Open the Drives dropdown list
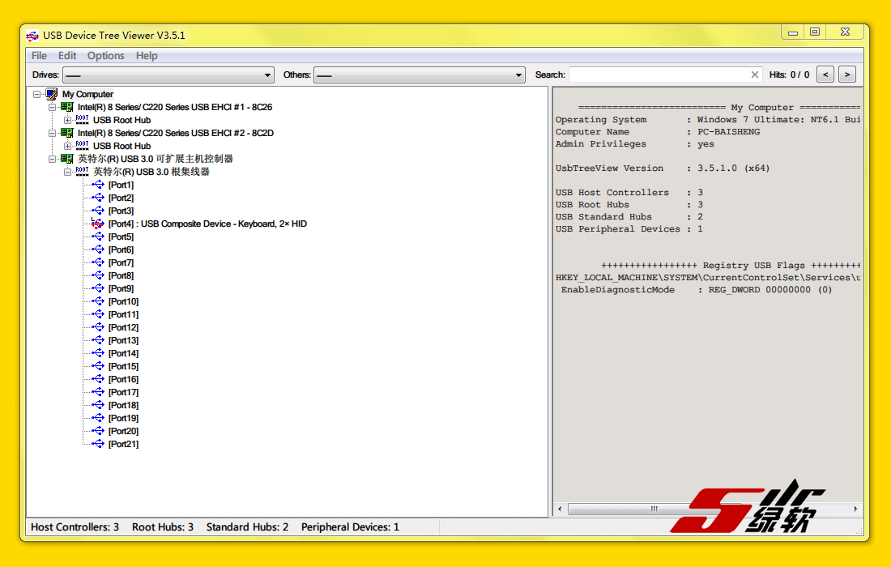Viewport: 891px width, 567px height. (268, 75)
